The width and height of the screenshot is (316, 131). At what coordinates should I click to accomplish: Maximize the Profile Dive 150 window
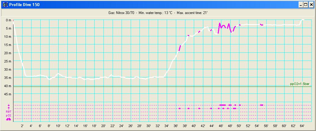[x=306, y=5]
